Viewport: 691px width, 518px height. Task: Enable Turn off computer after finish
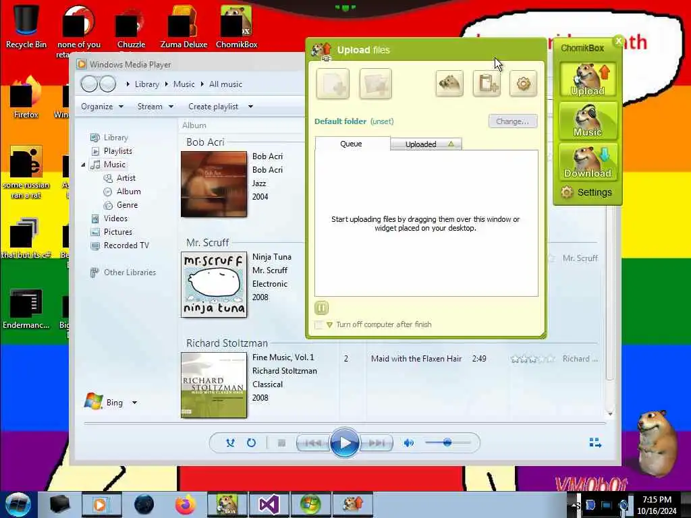coord(319,325)
